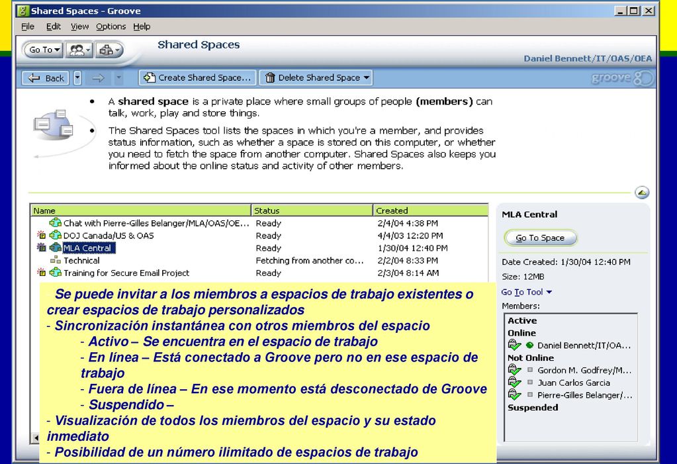Click the Suspended group heading
Image resolution: width=677 pixels, height=464 pixels.
[533, 407]
